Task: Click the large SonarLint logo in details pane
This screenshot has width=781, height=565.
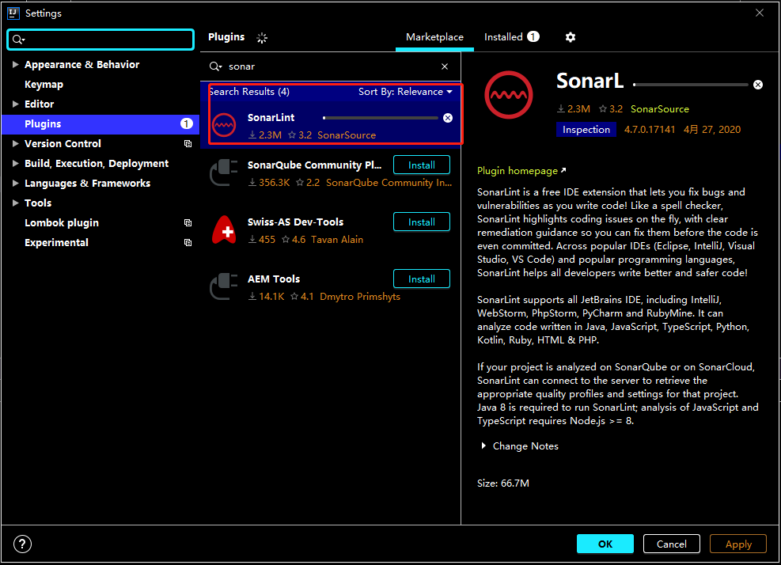Action: tap(509, 95)
